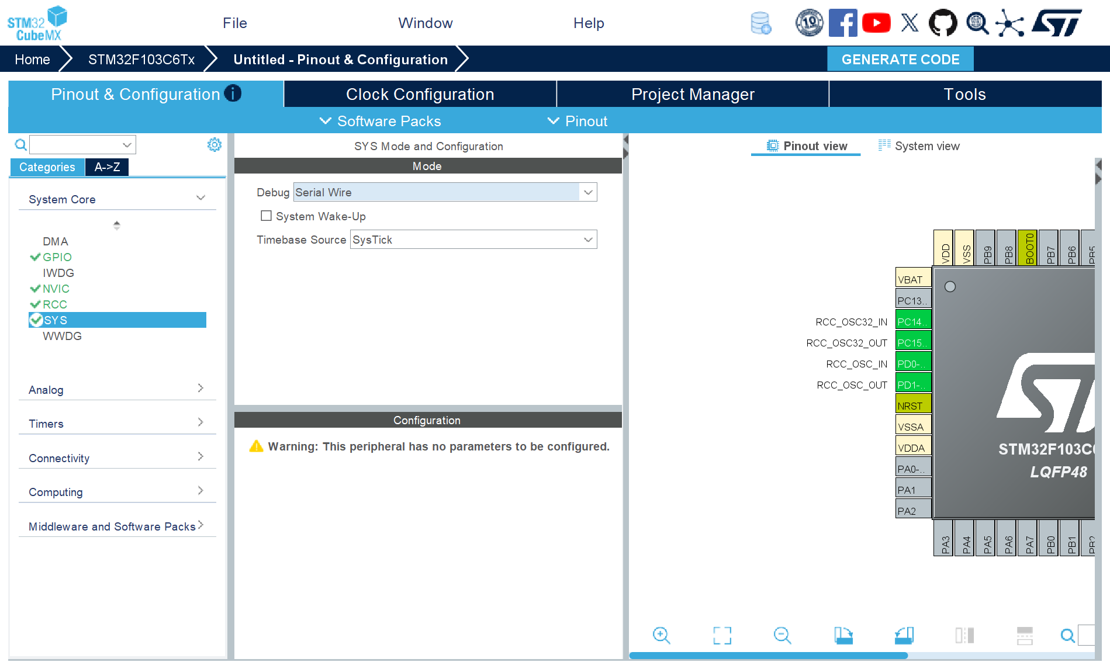Select DMA in System Core list
This screenshot has width=1110, height=669.
point(56,241)
